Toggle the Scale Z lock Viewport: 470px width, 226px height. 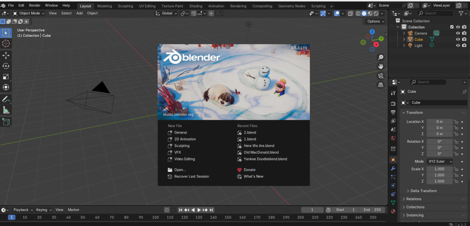456,181
